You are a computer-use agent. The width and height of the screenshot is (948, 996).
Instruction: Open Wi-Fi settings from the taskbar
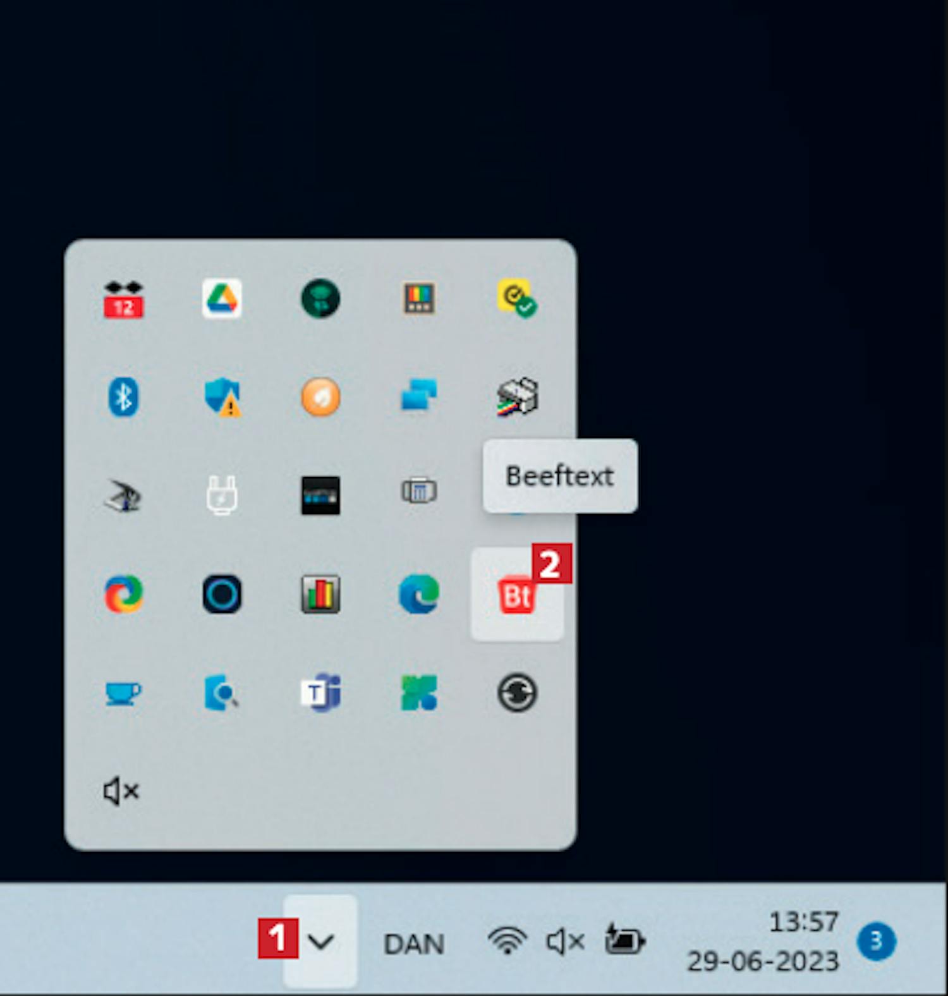[507, 941]
